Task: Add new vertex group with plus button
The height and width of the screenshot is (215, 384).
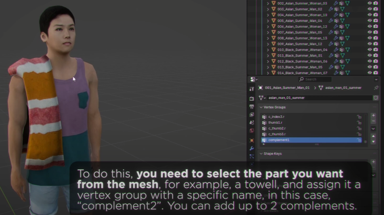Action: 373,115
